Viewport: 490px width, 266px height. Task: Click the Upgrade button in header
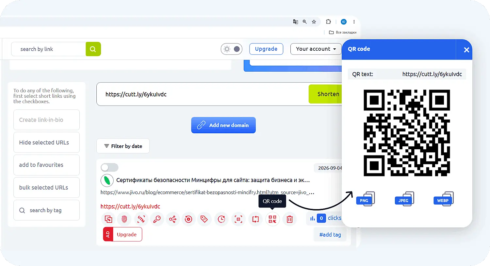266,49
